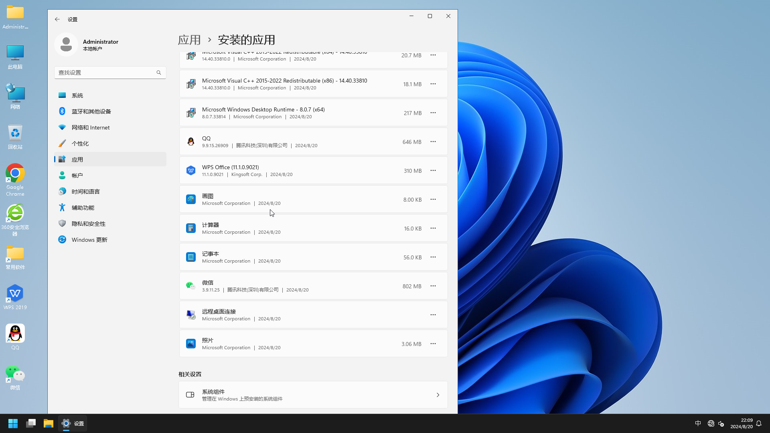The image size is (770, 433).
Task: Open more options for 微信 app
Action: [433, 286]
